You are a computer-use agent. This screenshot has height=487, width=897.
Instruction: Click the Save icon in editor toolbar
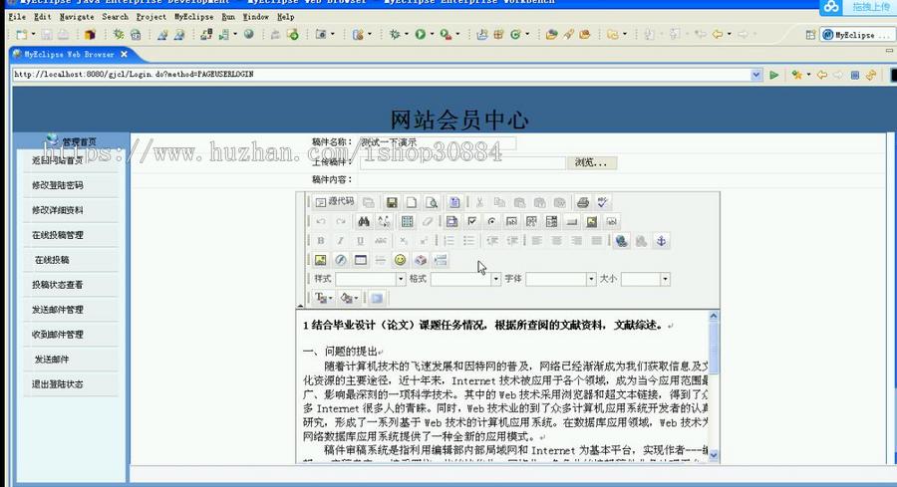392,202
